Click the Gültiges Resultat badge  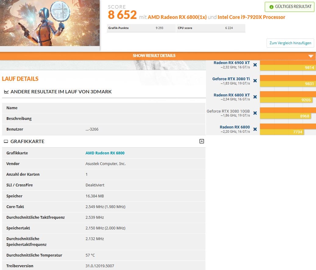(x=289, y=7)
